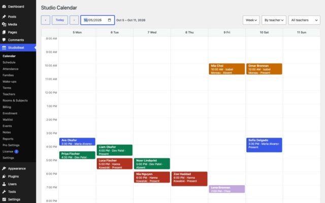Open Zoe Haddad 6:00 PM lesson
The width and height of the screenshot is (325, 203).
[189, 179]
